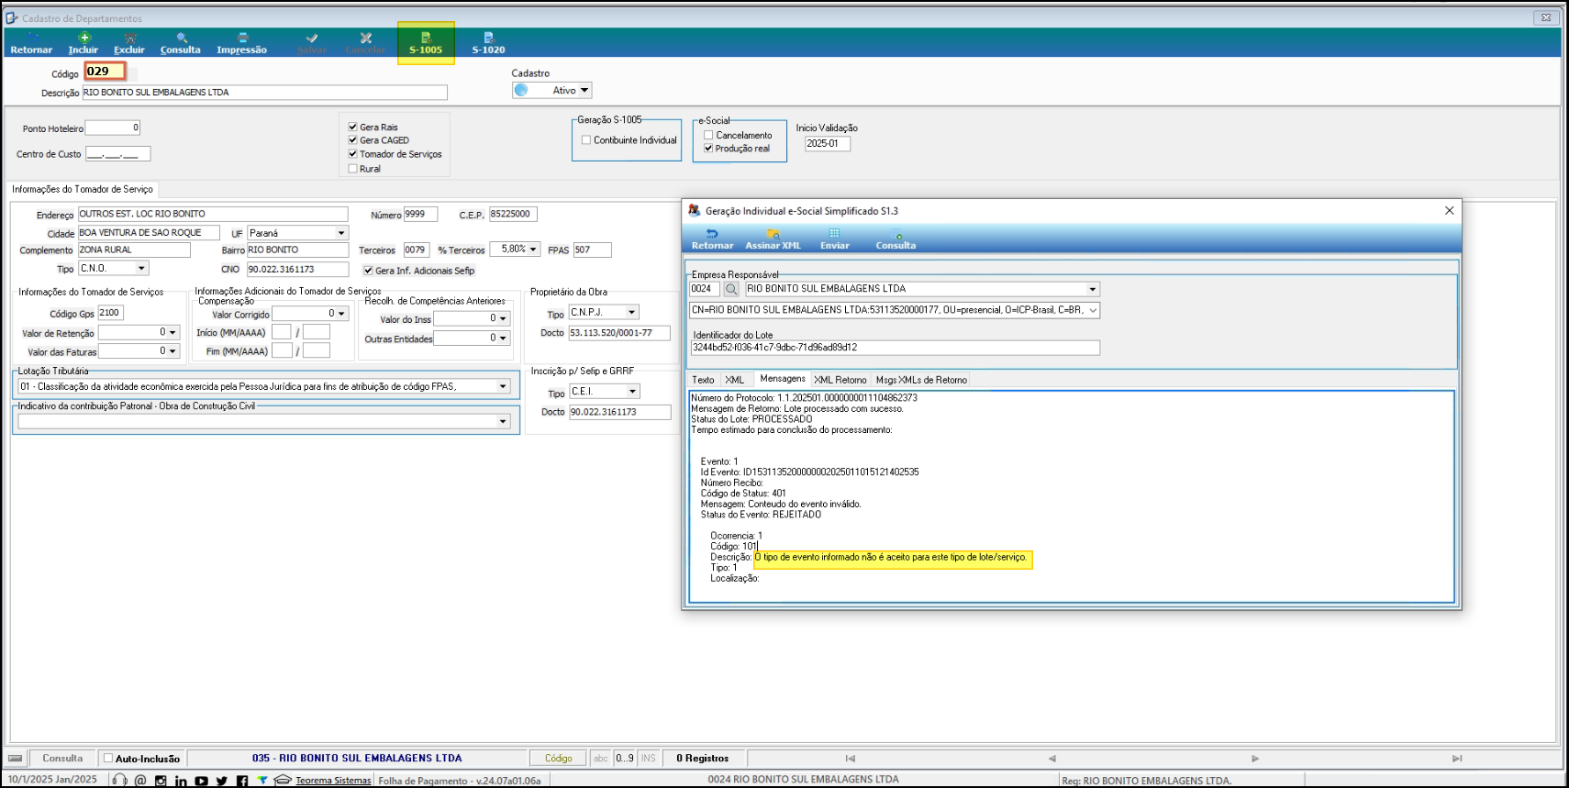Click the headset support icon in status bar
Image resolution: width=1569 pixels, height=788 pixels.
point(119,781)
